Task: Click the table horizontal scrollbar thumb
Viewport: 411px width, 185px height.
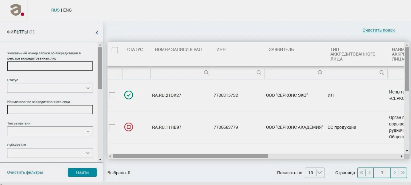Action: coord(190,156)
